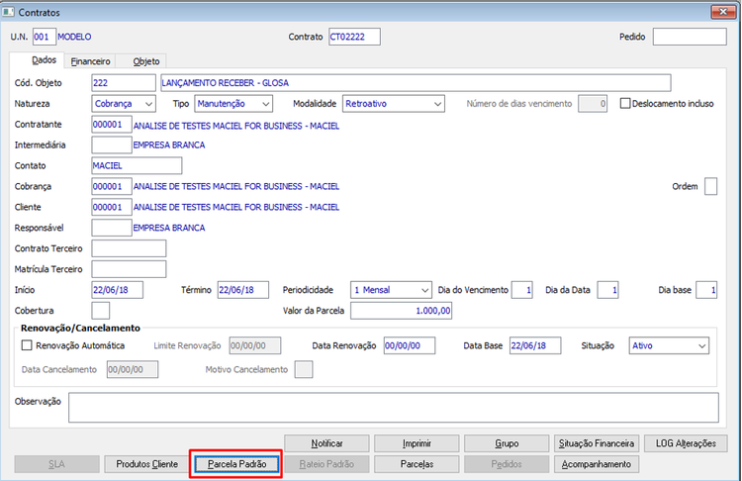The height and width of the screenshot is (481, 742).
Task: Click the Responsável code field
Action: pyautogui.click(x=112, y=228)
